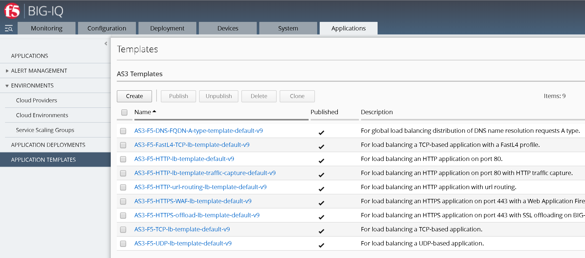Expand the Alert Management section
Screen dimensions: 585x258
7,71
